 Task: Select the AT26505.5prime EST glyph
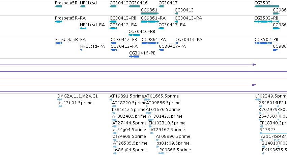[x=115, y=147]
